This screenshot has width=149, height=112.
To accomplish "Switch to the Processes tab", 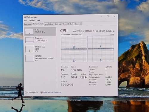I will (x=28, y=24).
